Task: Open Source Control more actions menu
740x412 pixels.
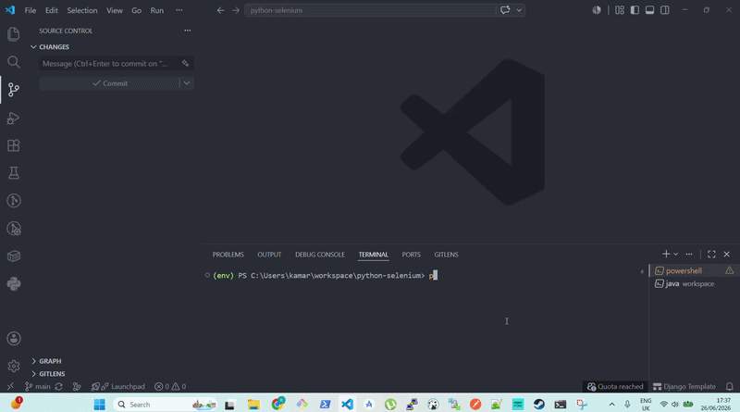Action: tap(188, 31)
